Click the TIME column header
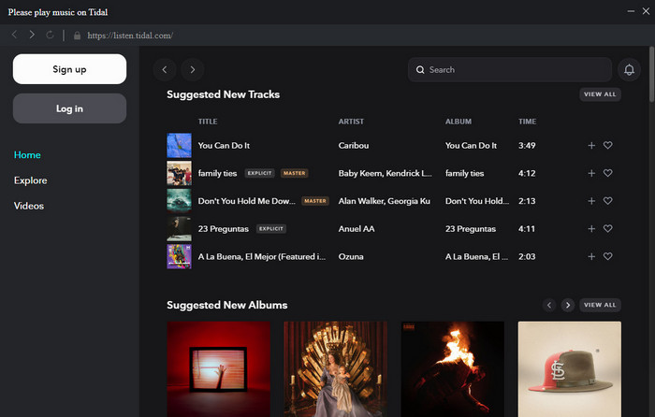Screen dimensions: 655x417 point(527,122)
